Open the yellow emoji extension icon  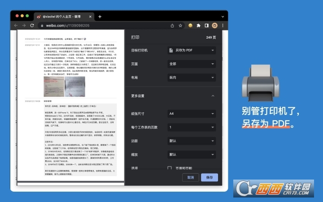tap(190, 26)
